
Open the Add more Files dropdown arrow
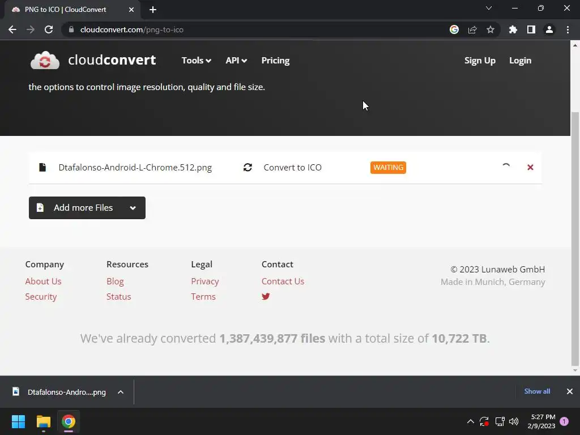(133, 208)
